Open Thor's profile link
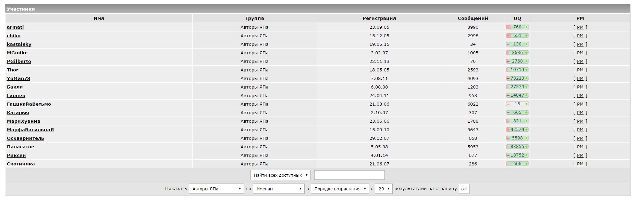The image size is (637, 202). [x=13, y=70]
